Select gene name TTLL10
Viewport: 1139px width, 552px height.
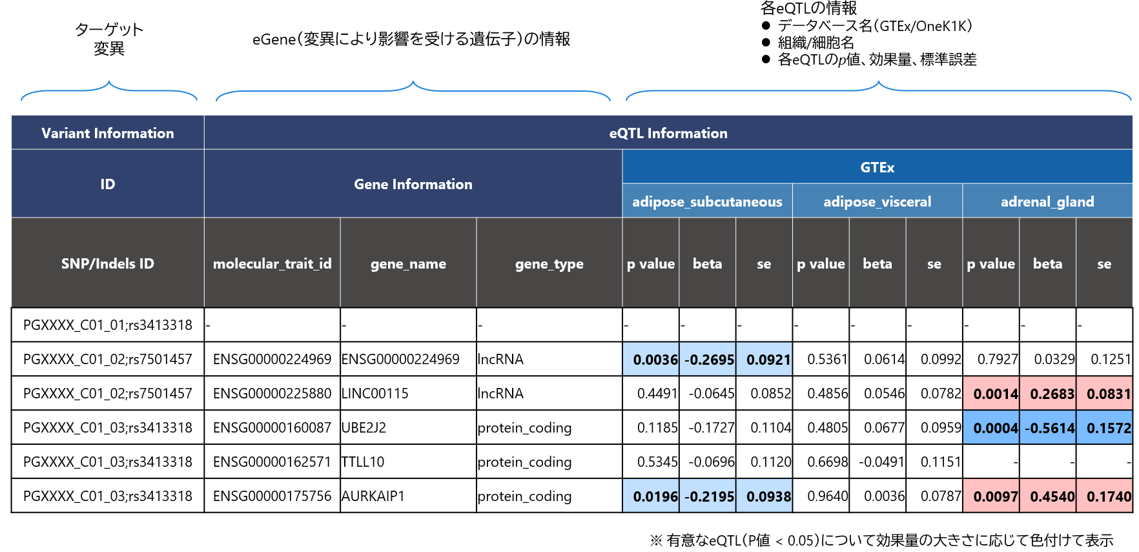[408, 462]
